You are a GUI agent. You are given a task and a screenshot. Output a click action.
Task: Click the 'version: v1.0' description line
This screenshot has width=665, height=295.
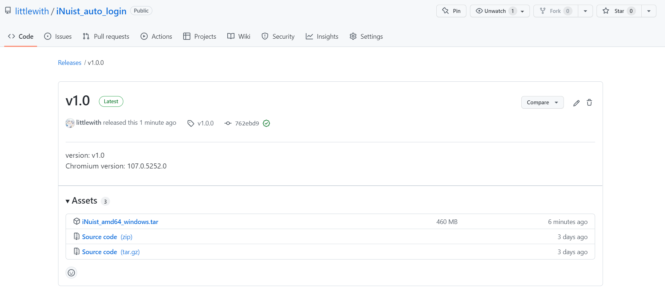pyautogui.click(x=85, y=155)
